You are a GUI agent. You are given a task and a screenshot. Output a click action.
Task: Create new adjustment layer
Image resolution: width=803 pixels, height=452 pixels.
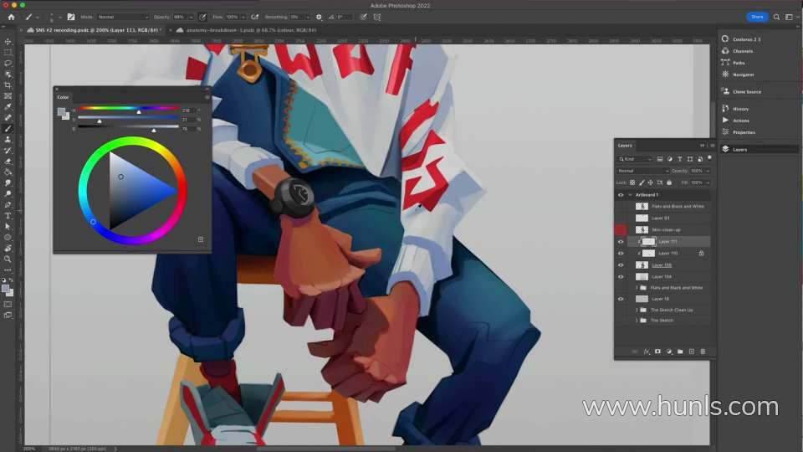coord(669,352)
